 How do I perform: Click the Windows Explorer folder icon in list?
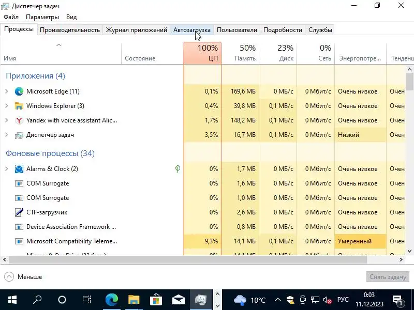[x=19, y=106]
